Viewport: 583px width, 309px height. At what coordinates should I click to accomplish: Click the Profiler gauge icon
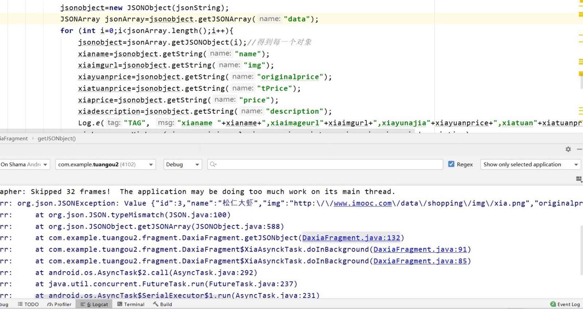click(x=50, y=304)
